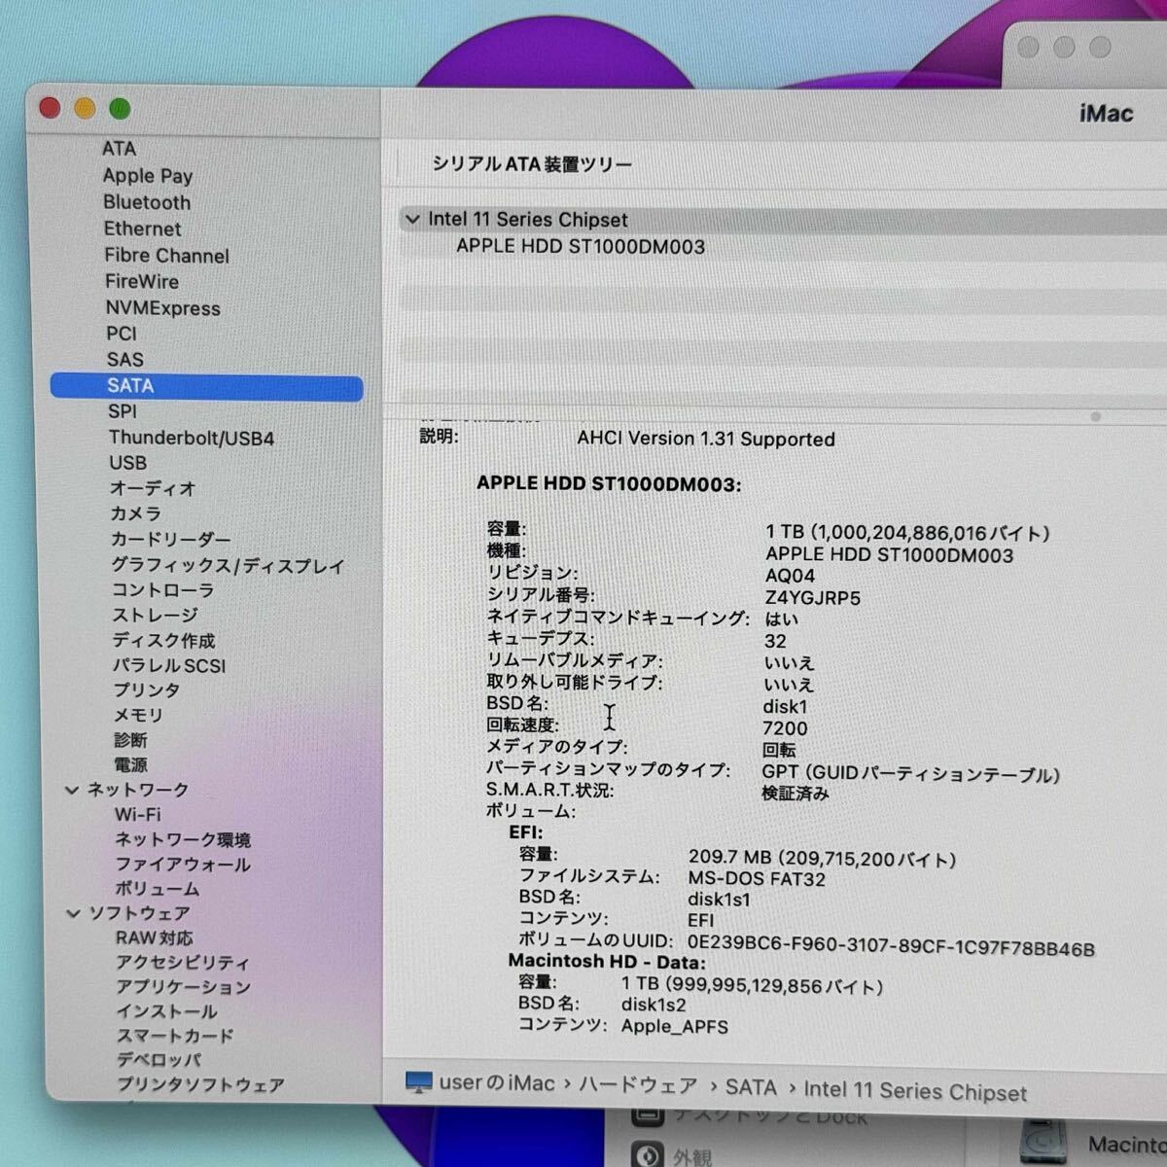Click the Apple_APFS contents value
Viewport: 1167px width, 1167px height.
coord(674,1026)
